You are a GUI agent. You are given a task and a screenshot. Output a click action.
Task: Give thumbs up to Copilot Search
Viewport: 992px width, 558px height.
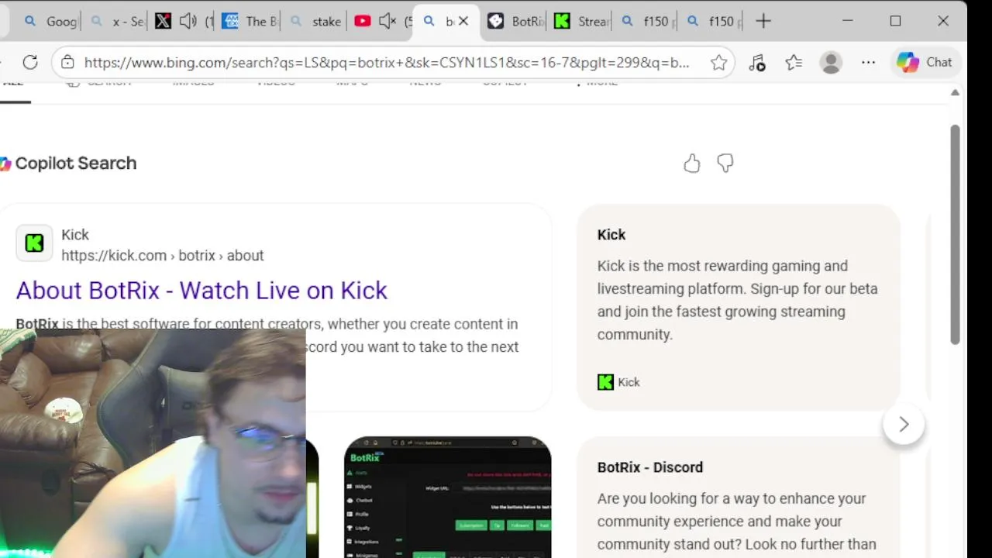[x=691, y=163]
